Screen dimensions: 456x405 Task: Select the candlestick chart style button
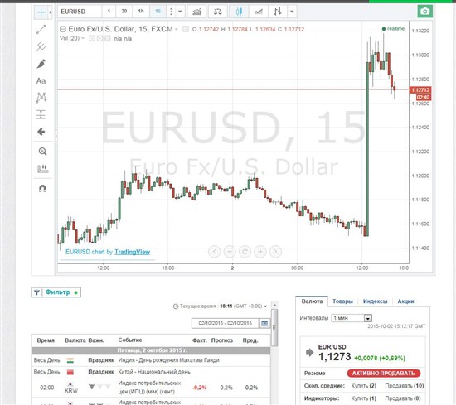tap(239, 12)
